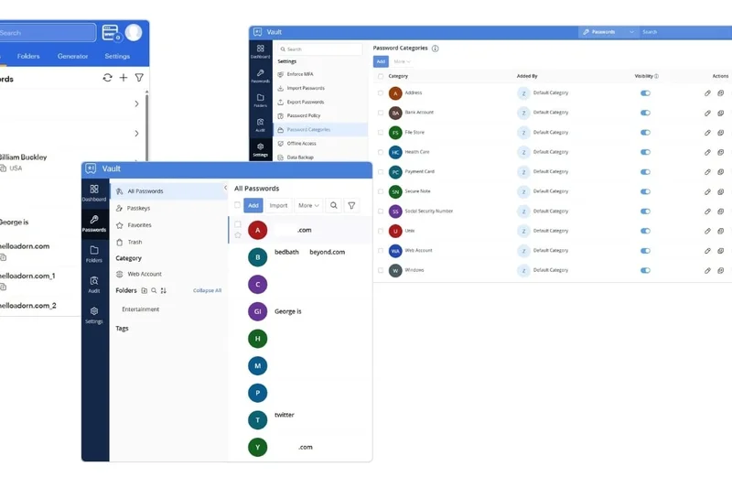
Task: Check the select-all box beside the Category header
Action: tap(381, 76)
